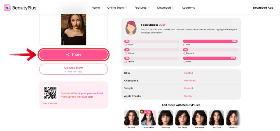Click the Oval 99% progress bar
This screenshot has width=280, height=131.
[210, 41]
